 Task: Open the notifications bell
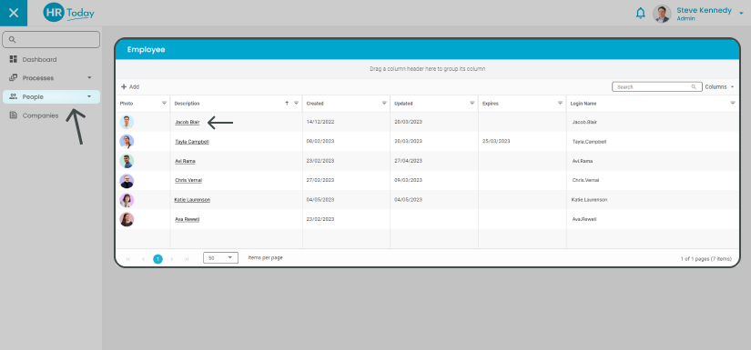(640, 14)
